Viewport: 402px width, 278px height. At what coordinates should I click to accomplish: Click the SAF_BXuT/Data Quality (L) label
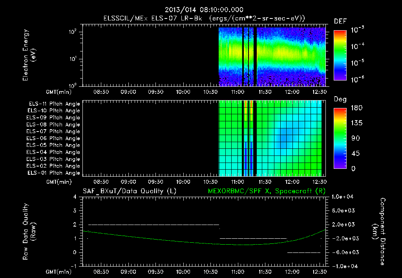tap(130, 191)
